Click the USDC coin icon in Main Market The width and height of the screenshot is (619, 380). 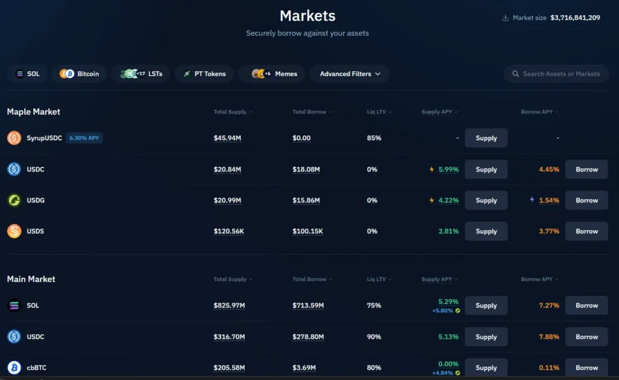click(x=15, y=337)
